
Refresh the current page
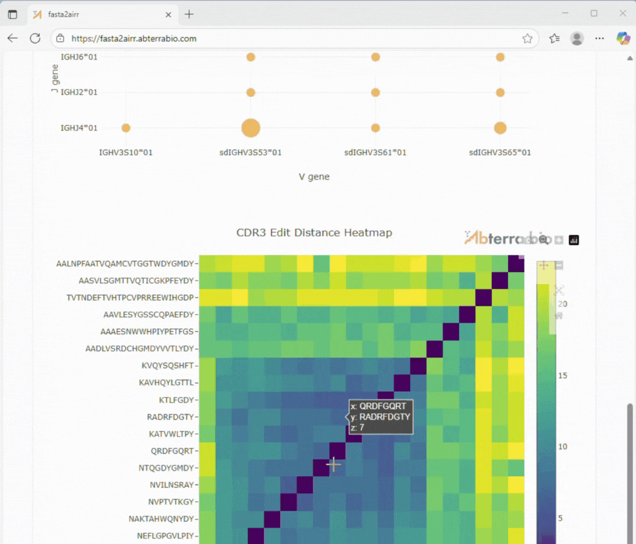pos(35,38)
